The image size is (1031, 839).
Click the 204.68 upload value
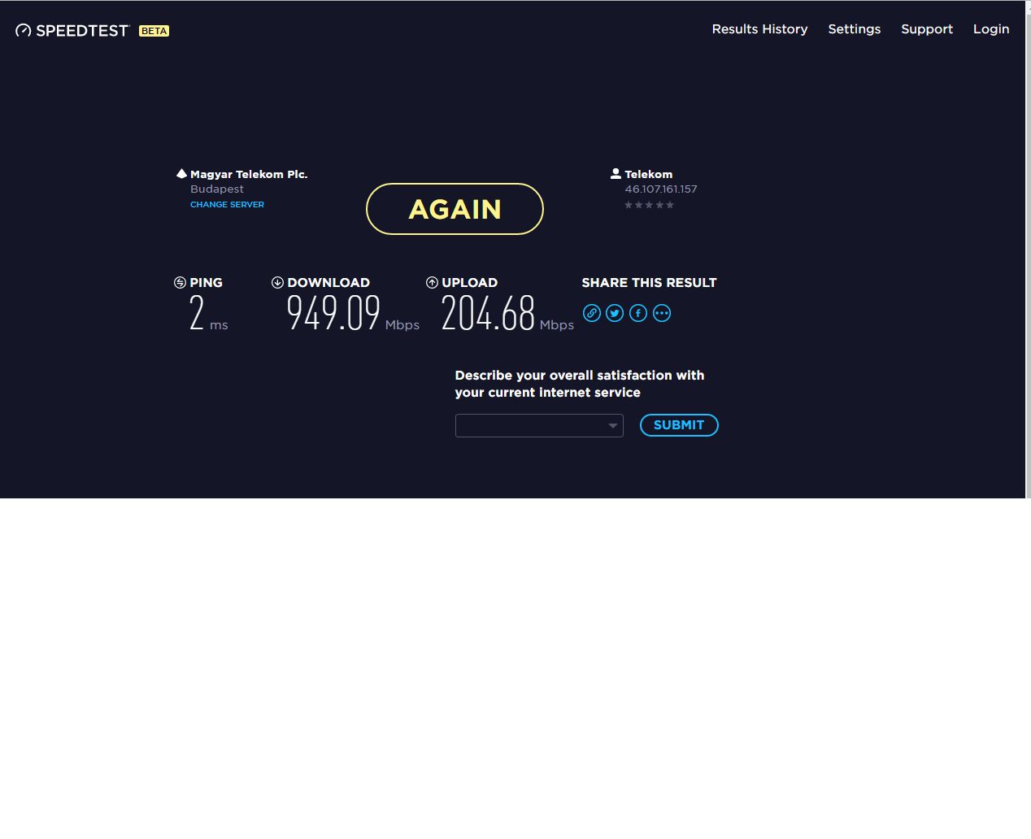pyautogui.click(x=488, y=313)
